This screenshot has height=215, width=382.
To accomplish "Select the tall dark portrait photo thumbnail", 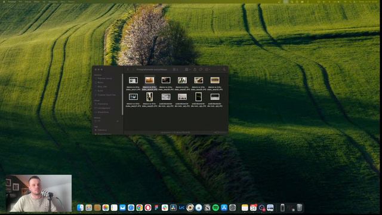I will tap(198, 97).
